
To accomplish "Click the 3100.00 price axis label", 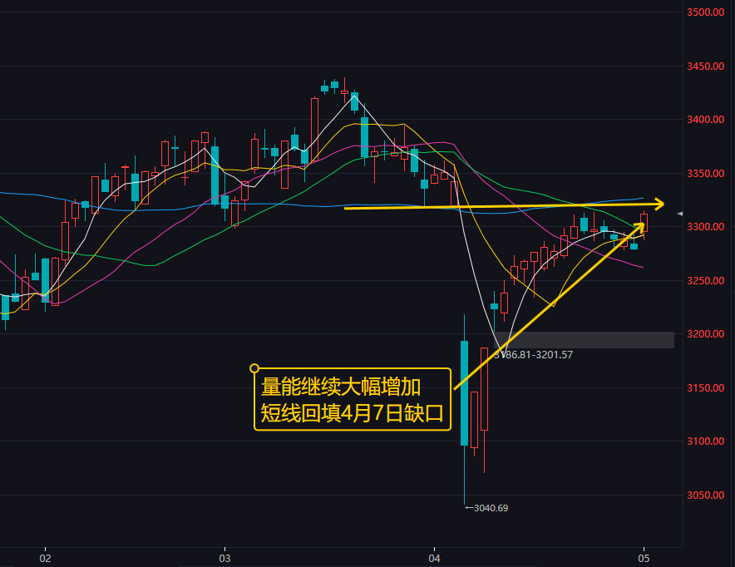I will point(705,441).
